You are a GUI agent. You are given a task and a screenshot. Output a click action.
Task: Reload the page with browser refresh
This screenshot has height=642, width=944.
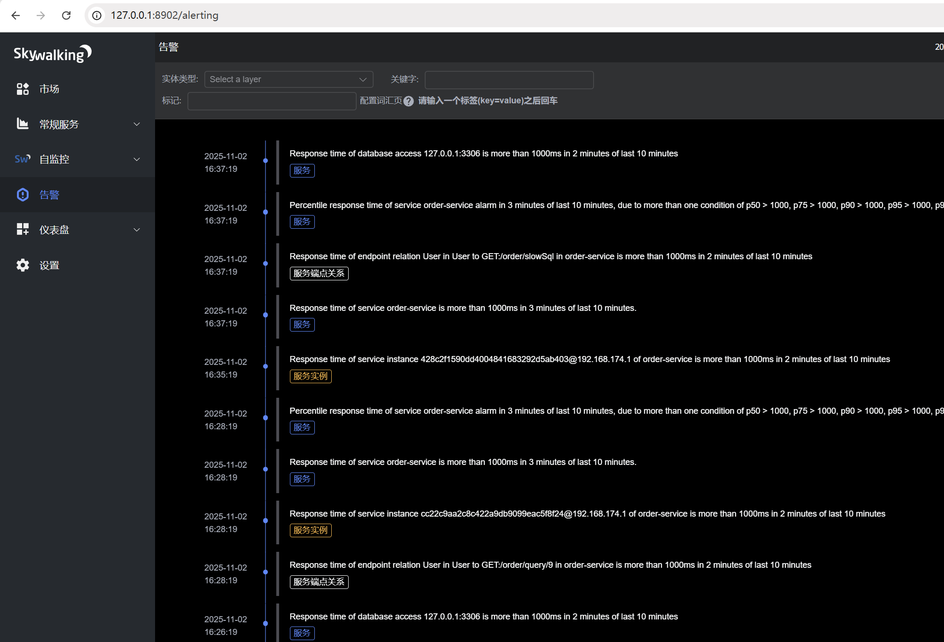66,15
